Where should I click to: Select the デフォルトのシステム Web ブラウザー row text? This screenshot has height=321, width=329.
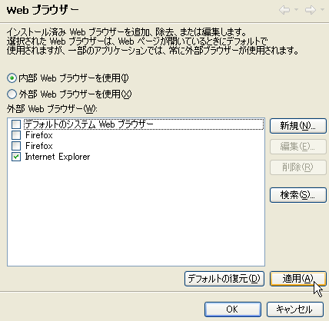[89, 124]
